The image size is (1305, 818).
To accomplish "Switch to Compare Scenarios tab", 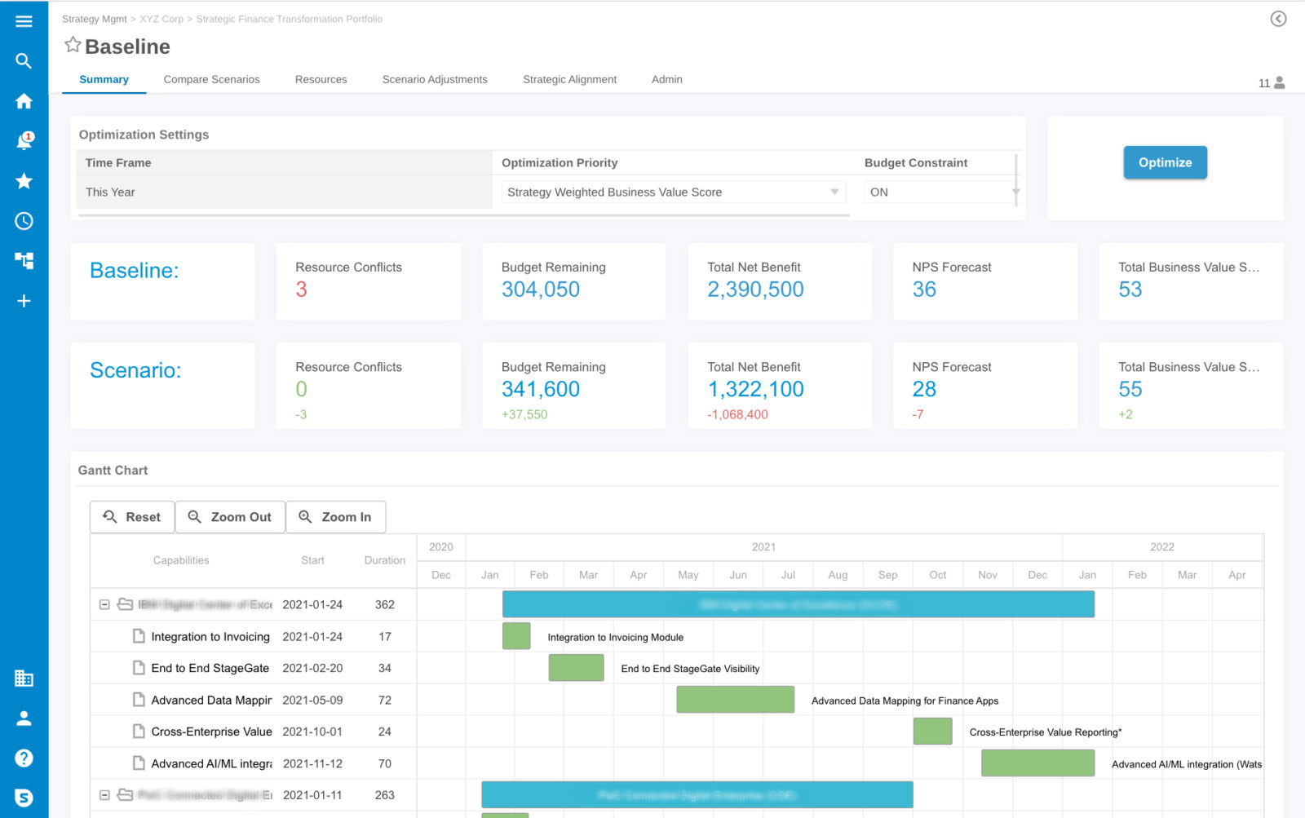I will coord(211,80).
